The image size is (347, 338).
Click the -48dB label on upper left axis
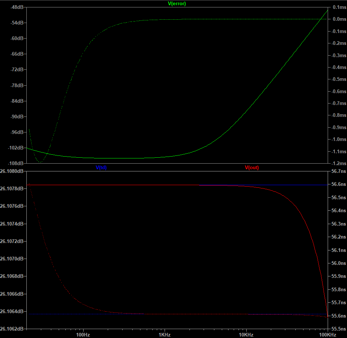pyautogui.click(x=17, y=7)
